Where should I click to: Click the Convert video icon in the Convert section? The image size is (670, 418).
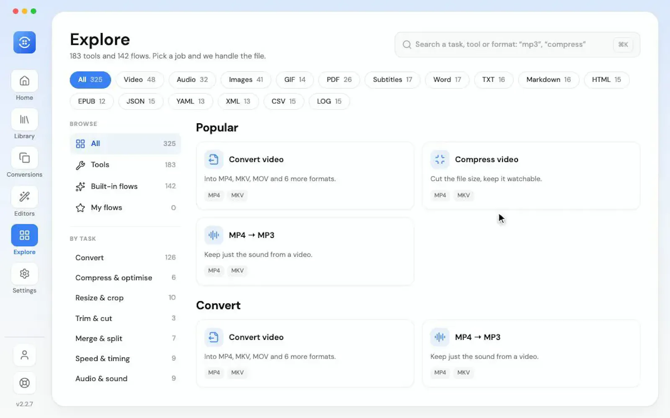click(214, 337)
